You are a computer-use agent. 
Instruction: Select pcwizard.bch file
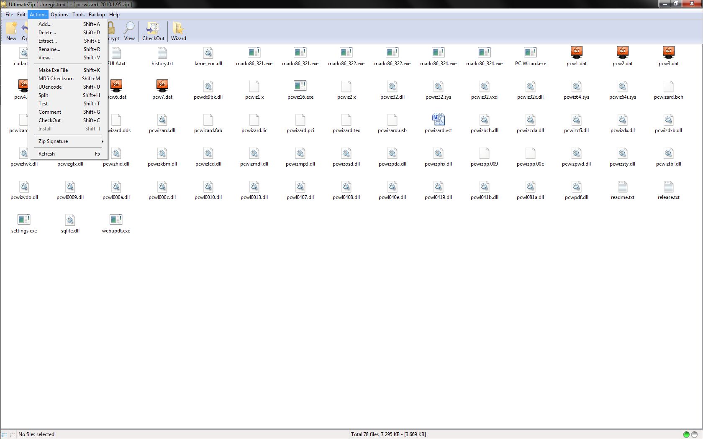(x=669, y=90)
